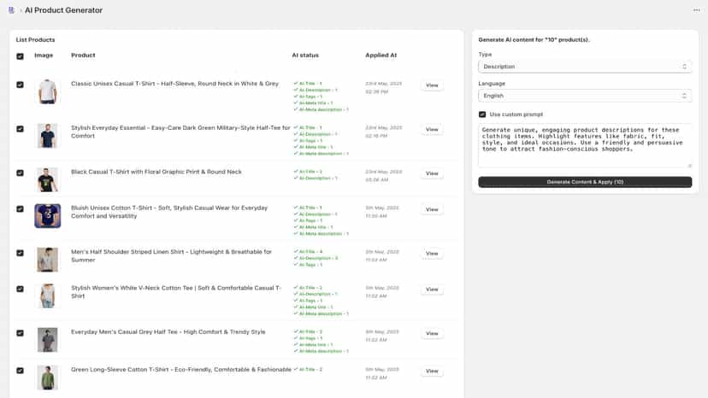
Task: Uncheck the Green Long-Sleeve Cotton T-Shirt row
Action: point(20,371)
